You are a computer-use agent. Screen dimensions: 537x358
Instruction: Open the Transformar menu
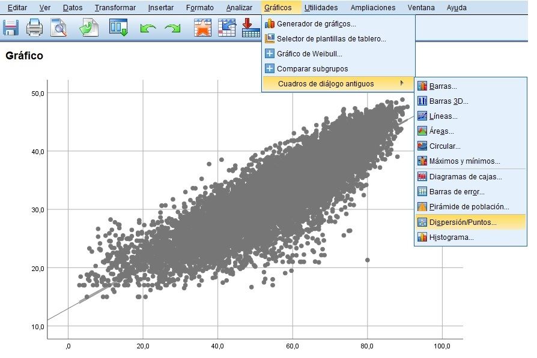pos(115,8)
